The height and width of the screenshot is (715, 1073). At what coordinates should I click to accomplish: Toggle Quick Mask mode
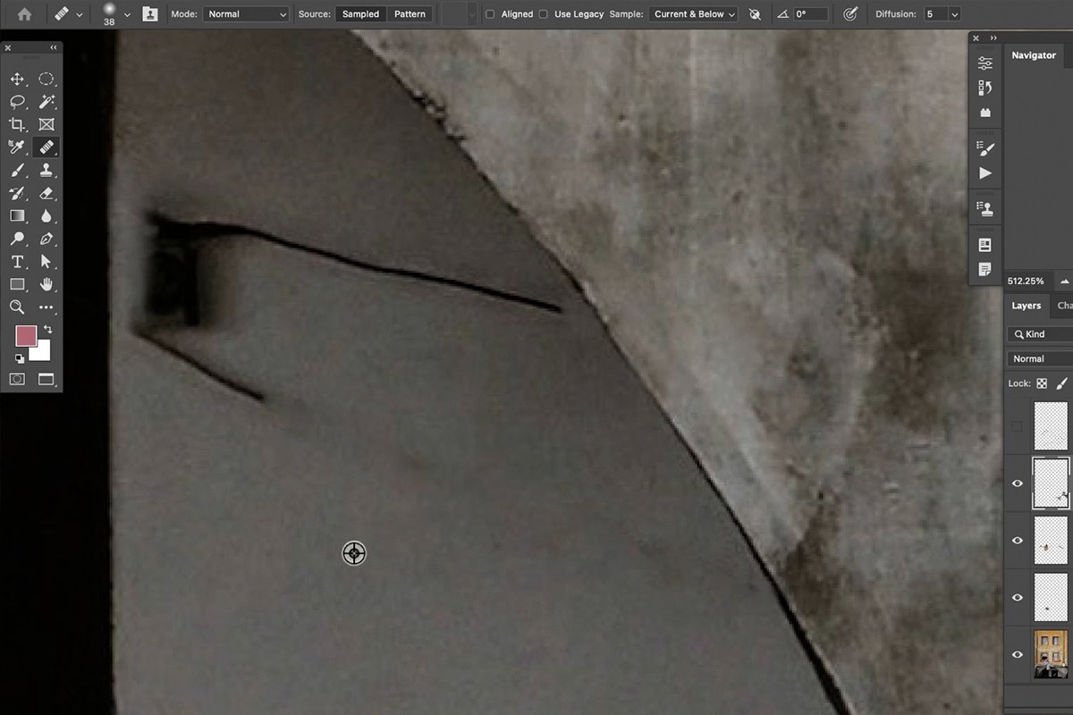pyautogui.click(x=17, y=379)
